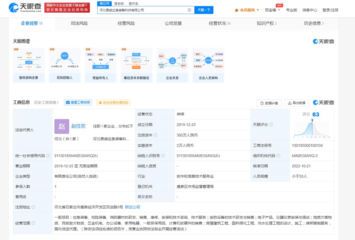The image size is (355, 240).
Task: Switch to the 经营风险 tab
Action: [126, 23]
